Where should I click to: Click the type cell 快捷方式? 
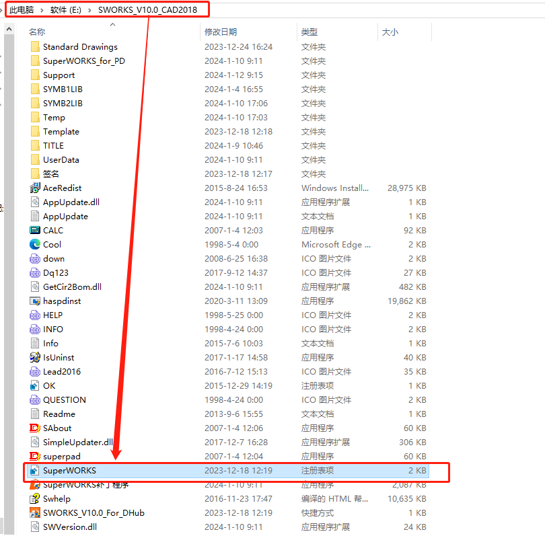[x=318, y=512]
